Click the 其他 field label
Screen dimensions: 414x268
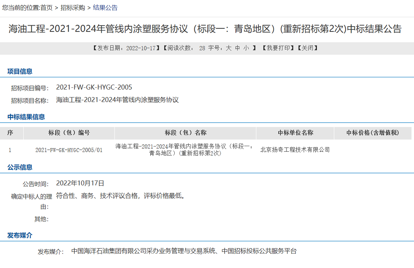coord(41,219)
